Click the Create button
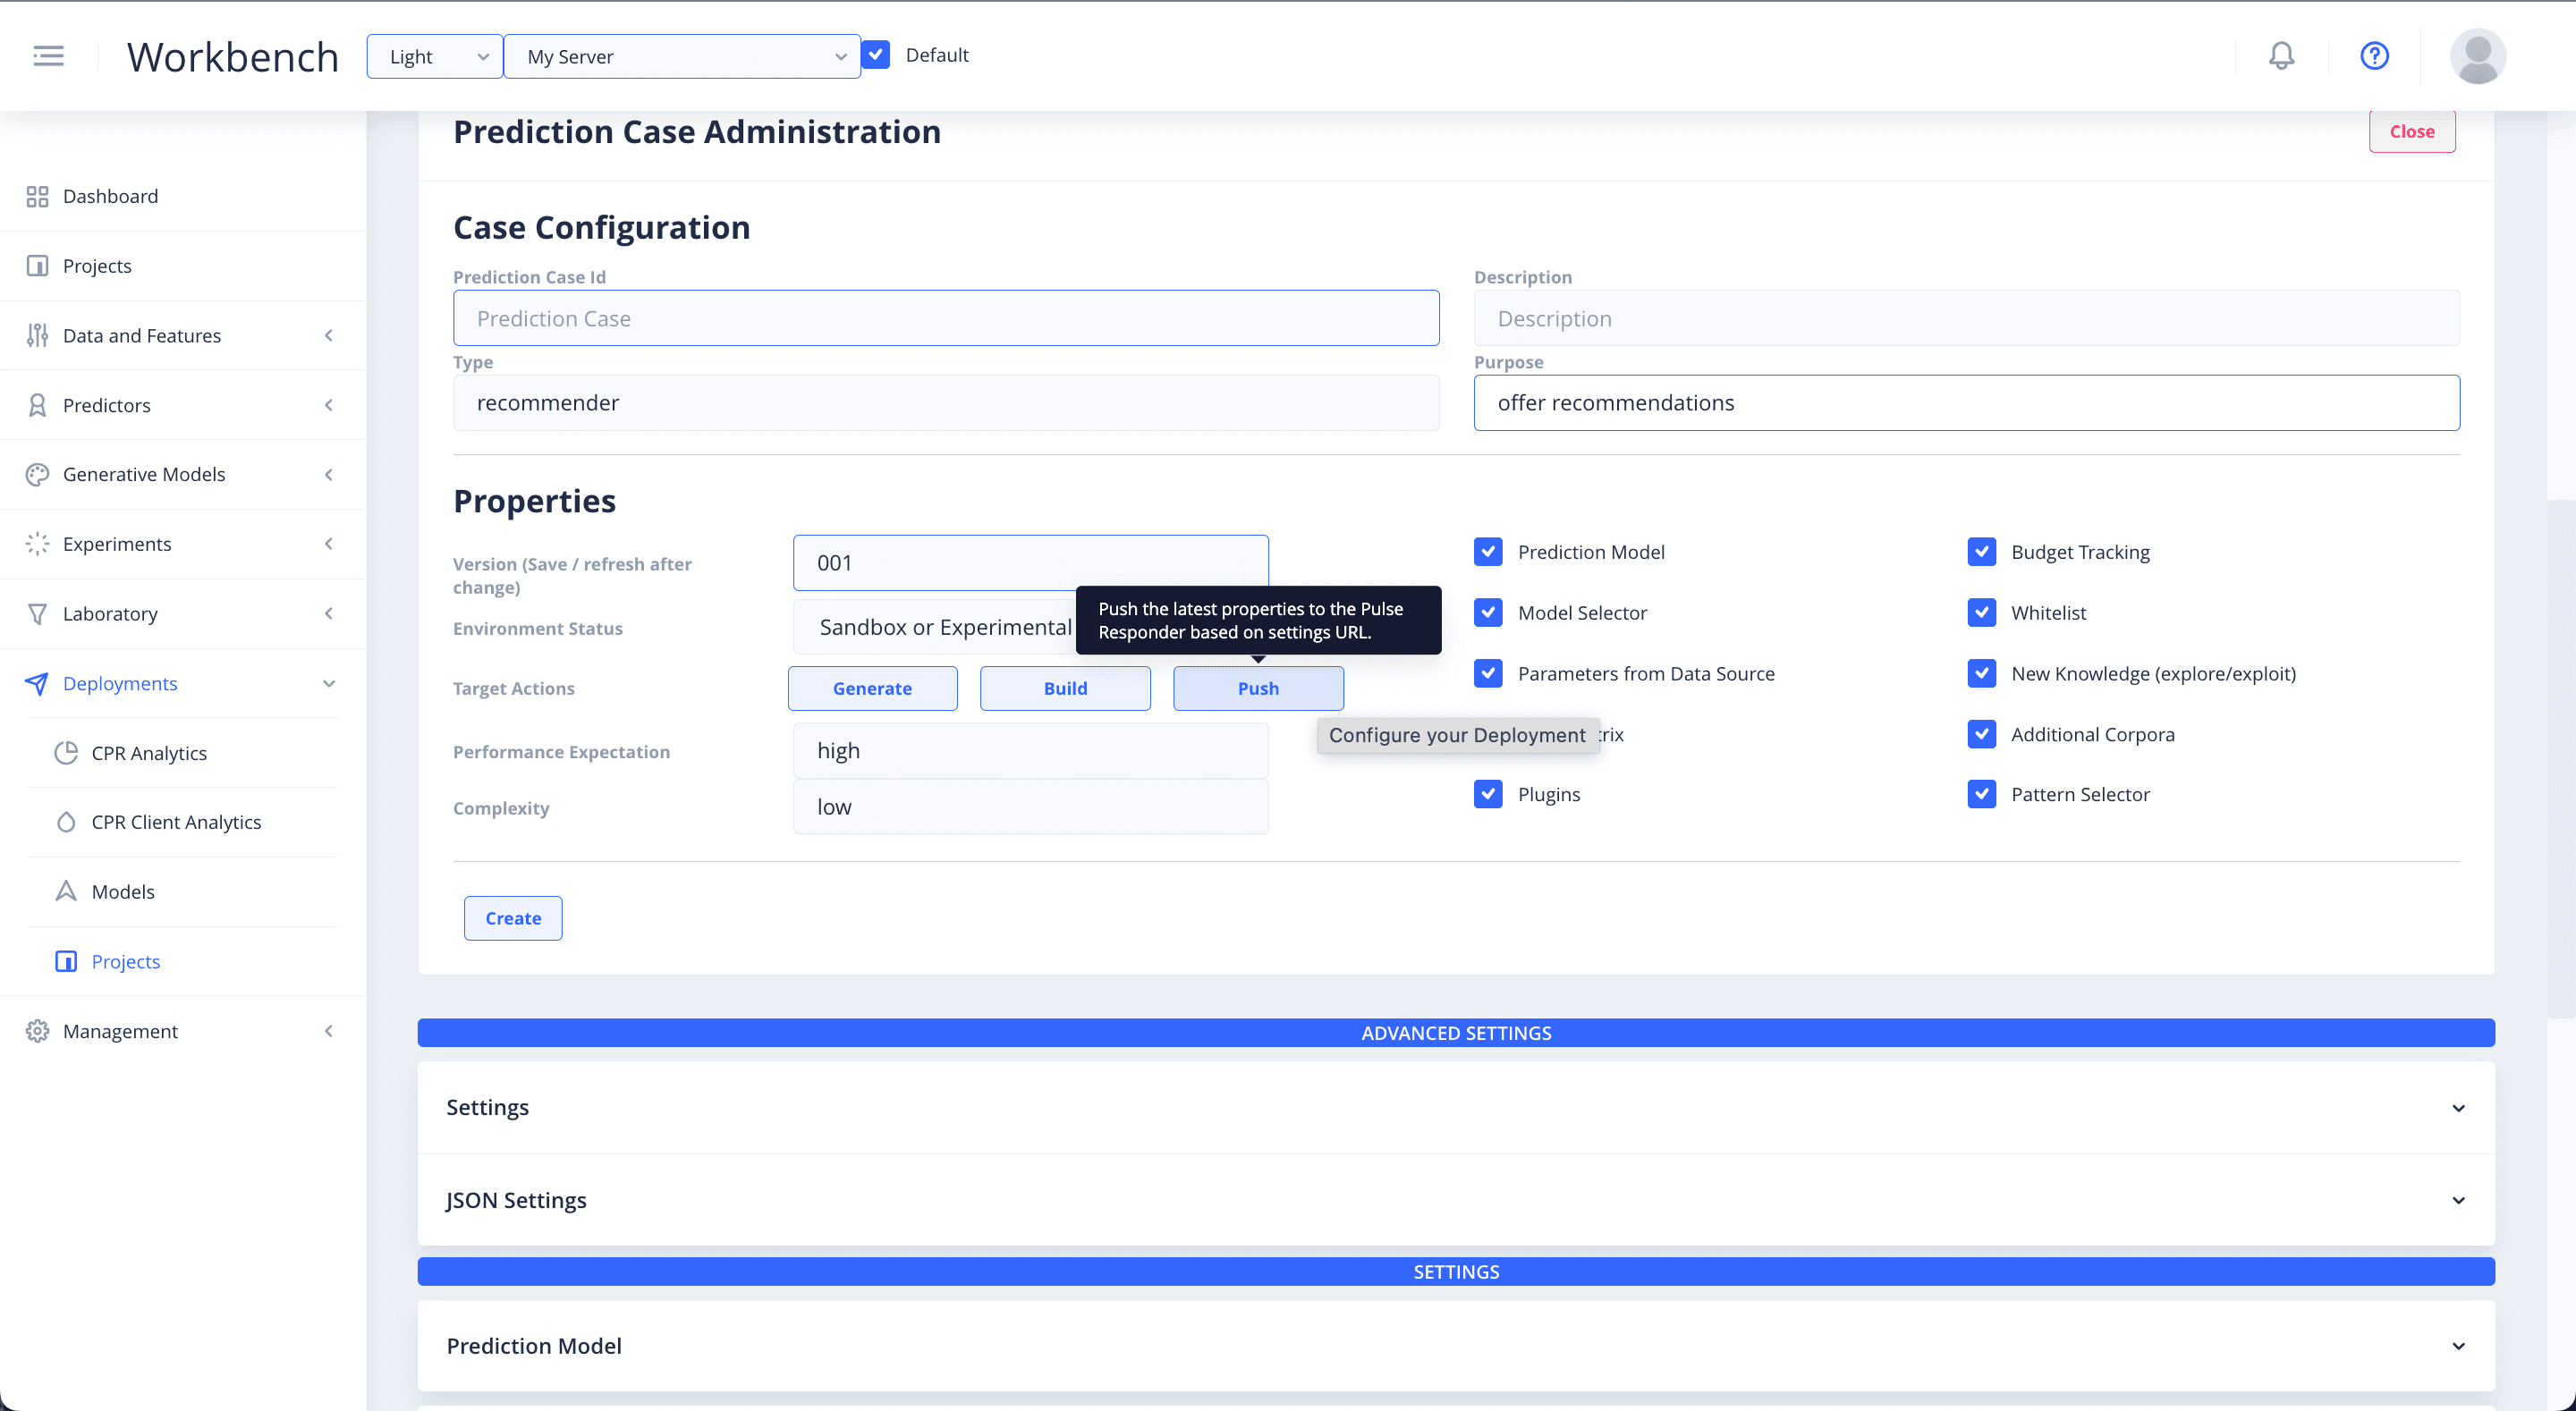The image size is (2576, 1411). [x=513, y=918]
